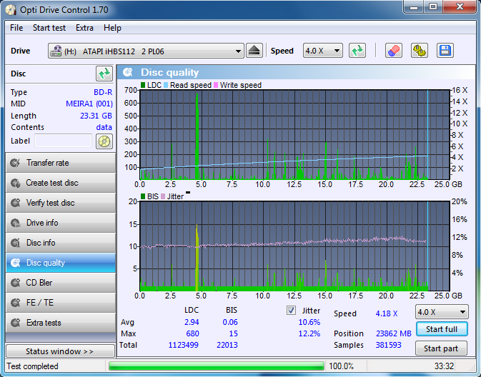The width and height of the screenshot is (481, 377).
Task: Click the Status window expand button
Action: coord(59,351)
